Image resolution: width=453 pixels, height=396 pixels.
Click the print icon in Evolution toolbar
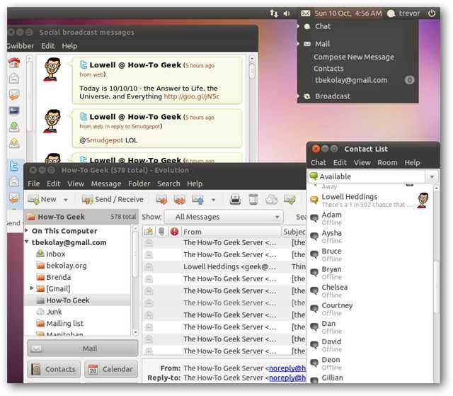235,199
